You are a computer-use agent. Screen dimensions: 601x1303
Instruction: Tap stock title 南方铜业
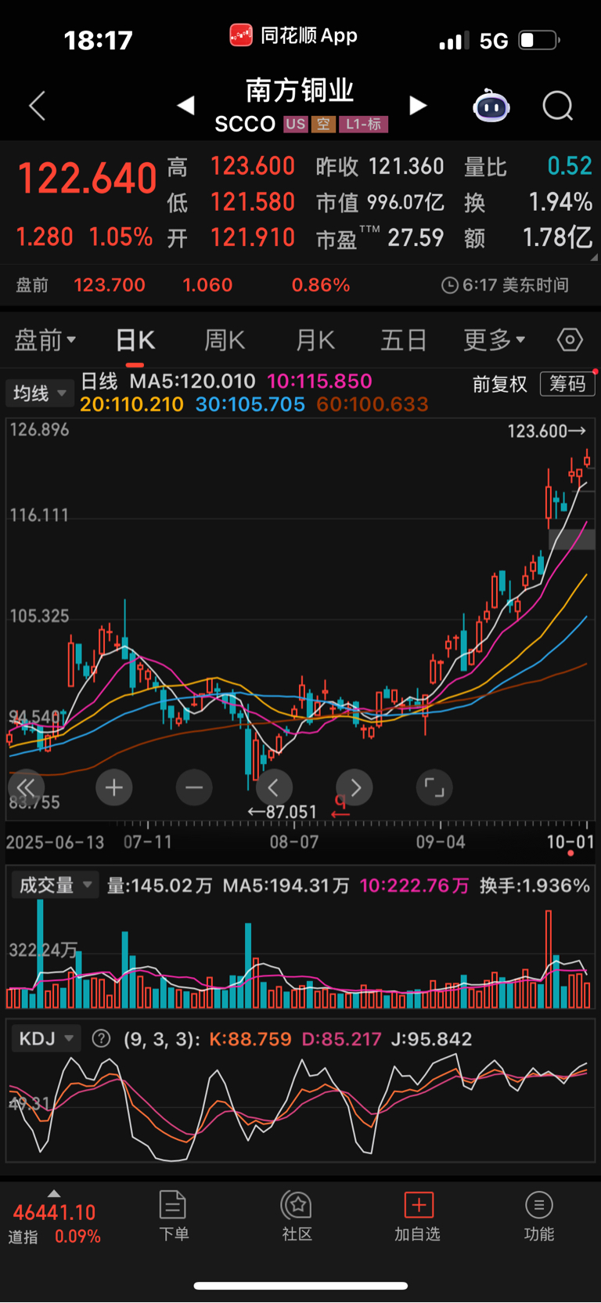[x=300, y=91]
